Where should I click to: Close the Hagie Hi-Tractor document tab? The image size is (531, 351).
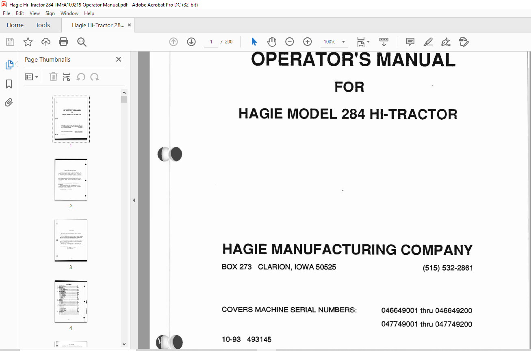click(129, 25)
